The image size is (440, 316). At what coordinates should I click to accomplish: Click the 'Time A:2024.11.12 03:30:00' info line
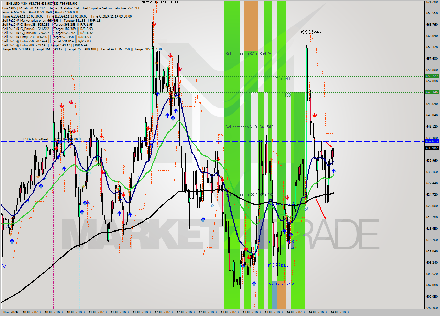(67, 16)
